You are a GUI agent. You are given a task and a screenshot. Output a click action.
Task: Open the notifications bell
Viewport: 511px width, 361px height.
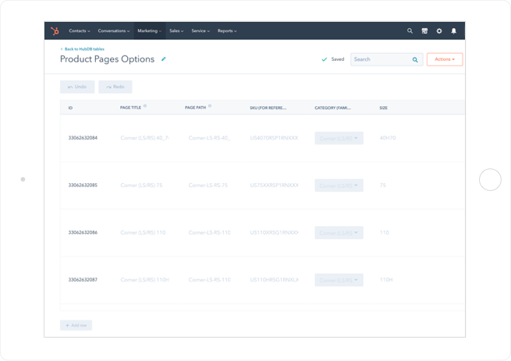[453, 31]
